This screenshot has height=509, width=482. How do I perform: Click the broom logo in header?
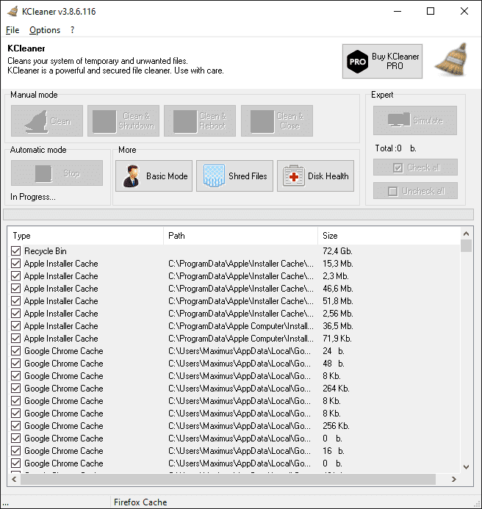click(452, 59)
